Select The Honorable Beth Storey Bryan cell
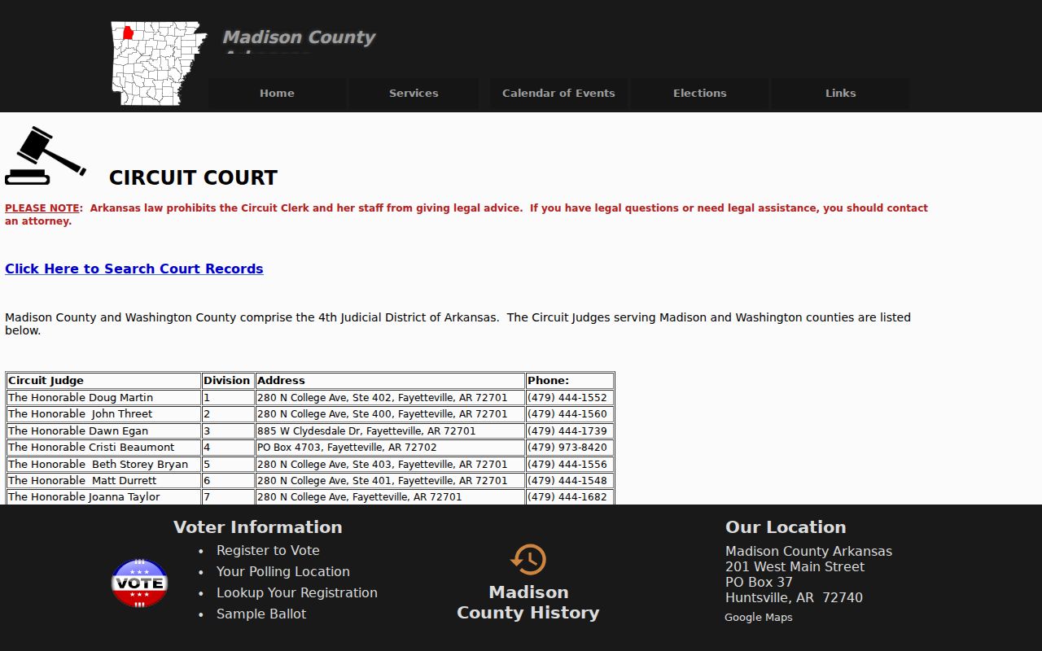The height and width of the screenshot is (651, 1042). coord(103,464)
